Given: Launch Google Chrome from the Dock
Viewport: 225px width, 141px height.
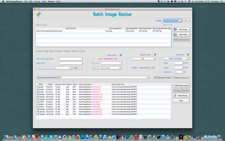Looking at the screenshot, I should point(69,137).
